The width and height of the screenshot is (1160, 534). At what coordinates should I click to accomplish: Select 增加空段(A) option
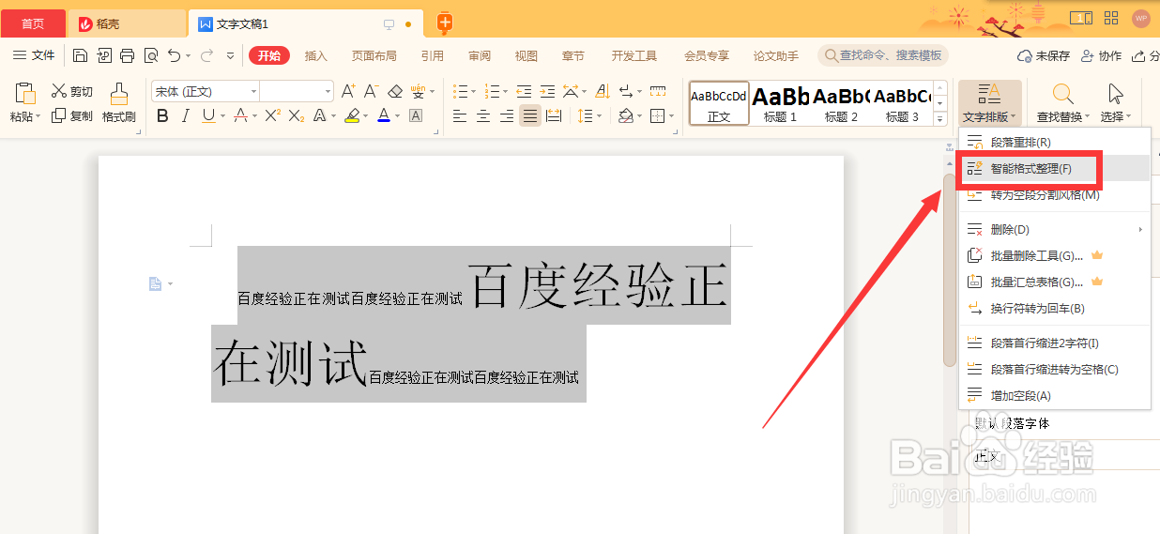pyautogui.click(x=1055, y=396)
